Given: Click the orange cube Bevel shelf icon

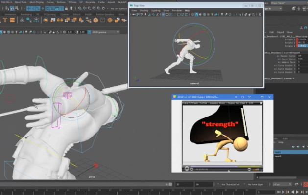Looking at the screenshot, I should coord(95,20).
